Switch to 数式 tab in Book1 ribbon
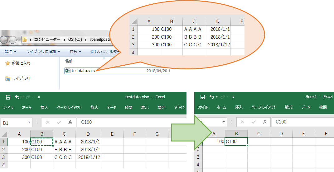The image size is (334, 172). coord(289,107)
